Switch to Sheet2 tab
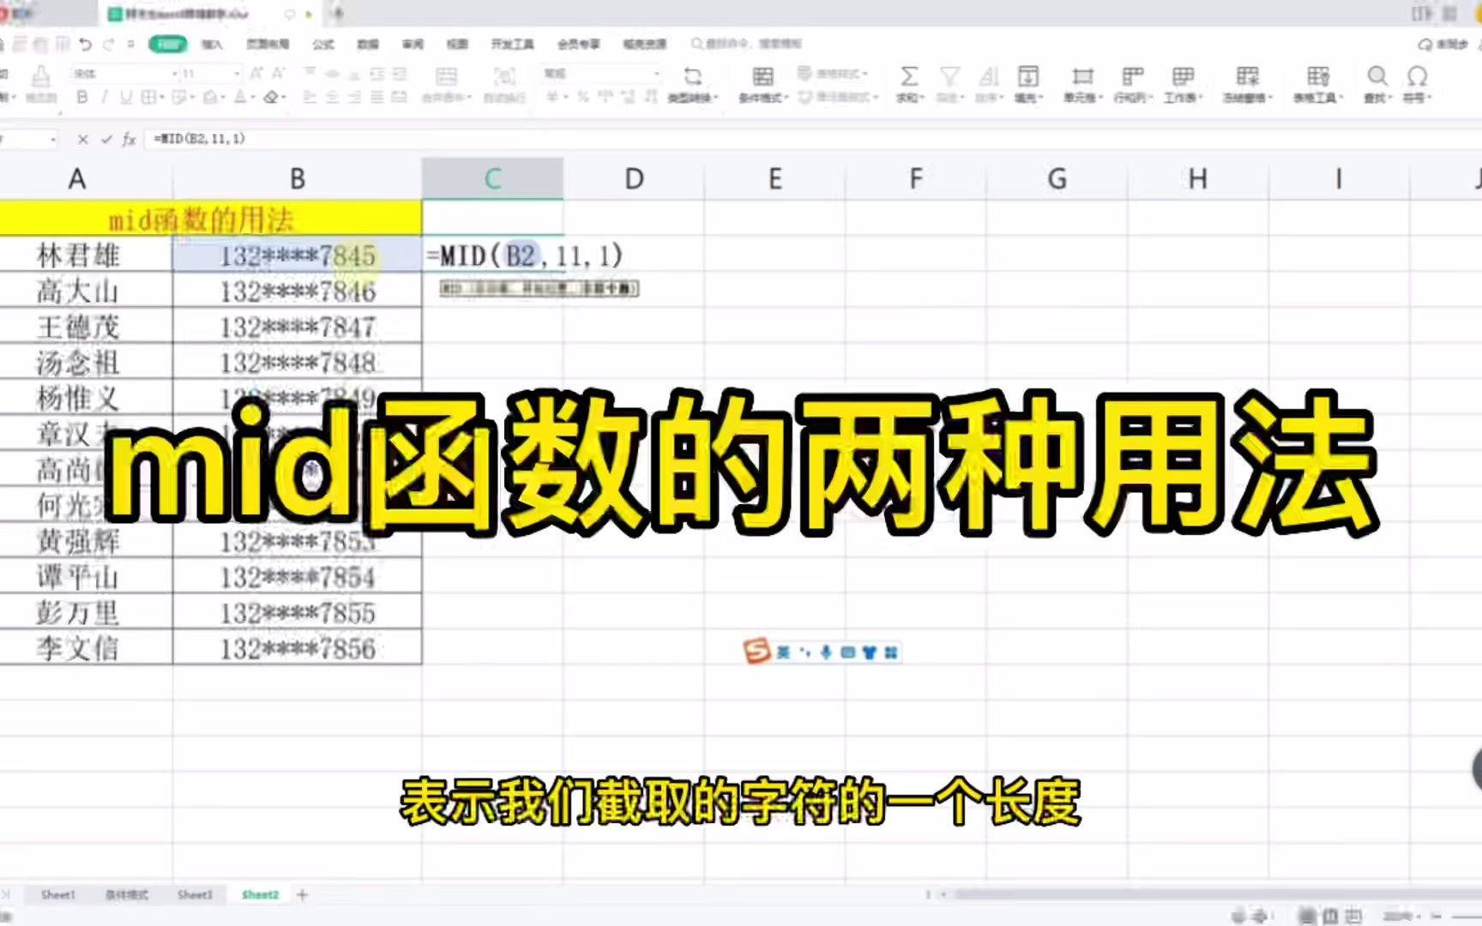 (x=260, y=894)
